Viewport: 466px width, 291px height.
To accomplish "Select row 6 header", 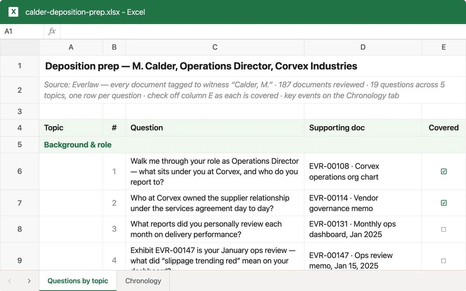I will click(x=19, y=171).
